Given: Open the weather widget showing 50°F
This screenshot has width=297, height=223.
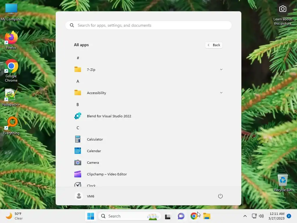Looking at the screenshot, I should [15, 216].
